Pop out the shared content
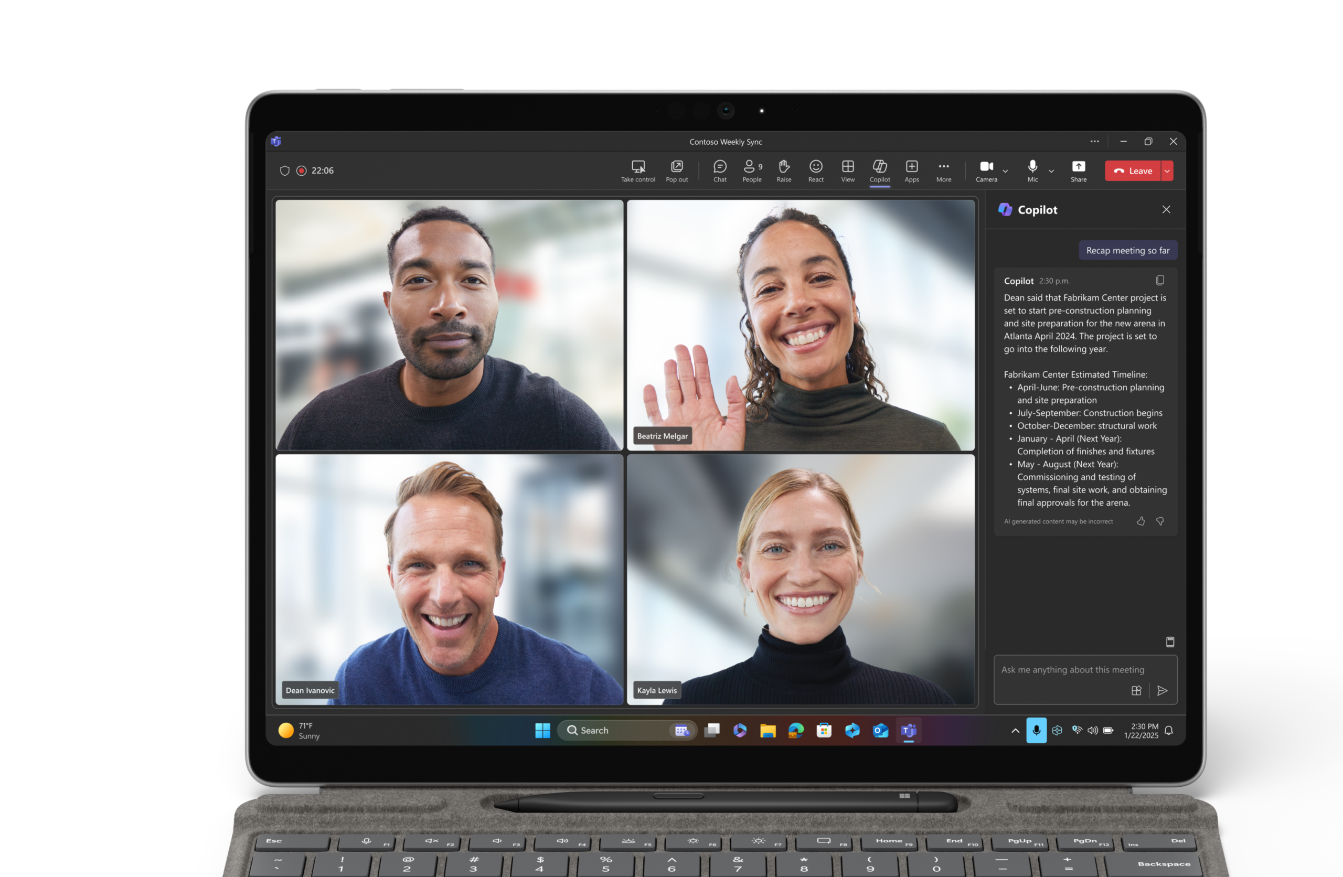Viewport: 1343px width, 877px height. point(677,170)
